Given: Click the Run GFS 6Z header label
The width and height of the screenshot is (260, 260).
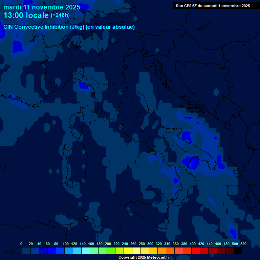Looking at the screenshot, I should click(x=213, y=5).
